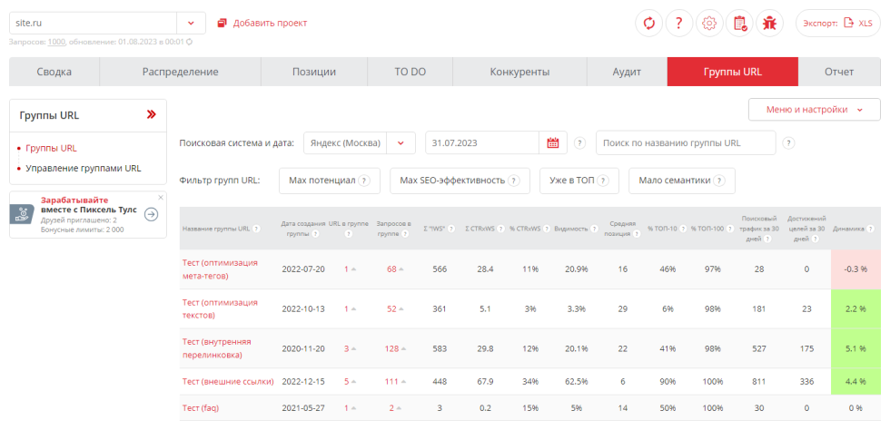Click help icon beside Σ CTRxWS header
The width and height of the screenshot is (890, 430).
pyautogui.click(x=501, y=229)
